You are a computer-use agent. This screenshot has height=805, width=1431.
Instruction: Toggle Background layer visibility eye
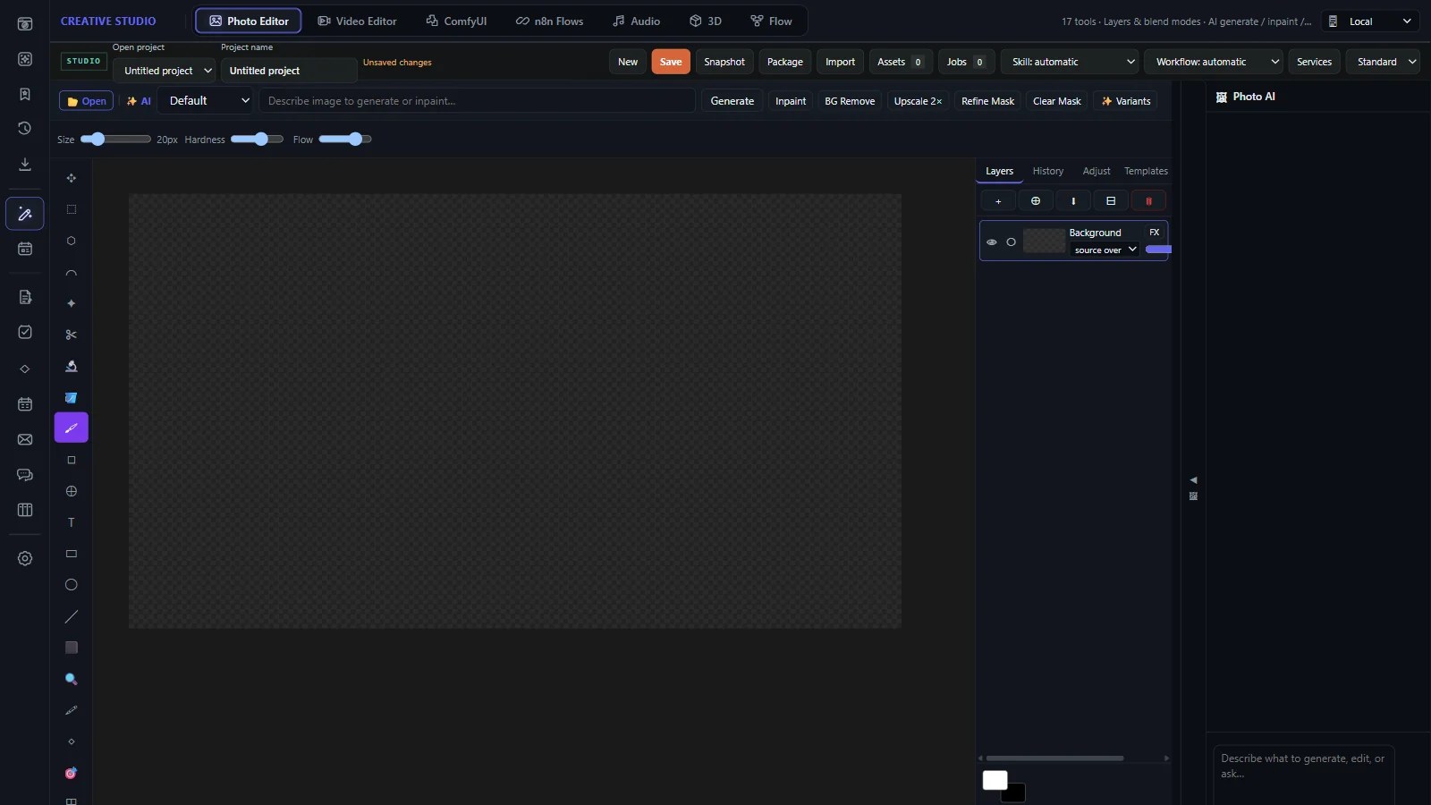coord(992,241)
